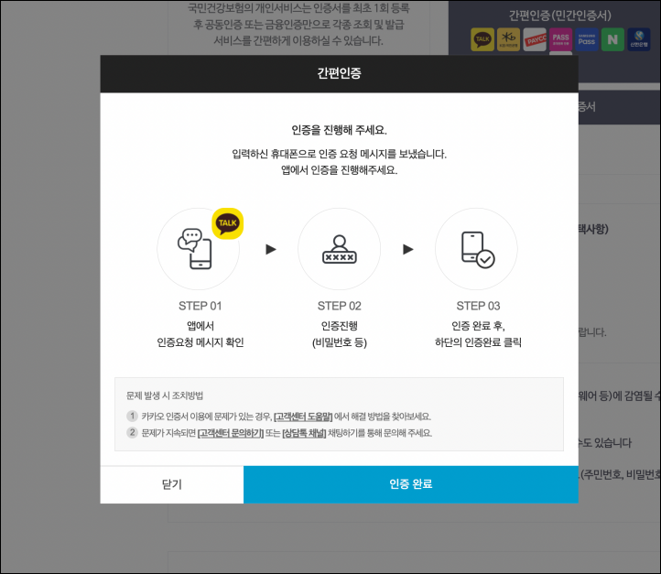Image resolution: width=661 pixels, height=574 pixels.
Task: Select the KakaoTalk certificate icon in header
Action: point(482,39)
